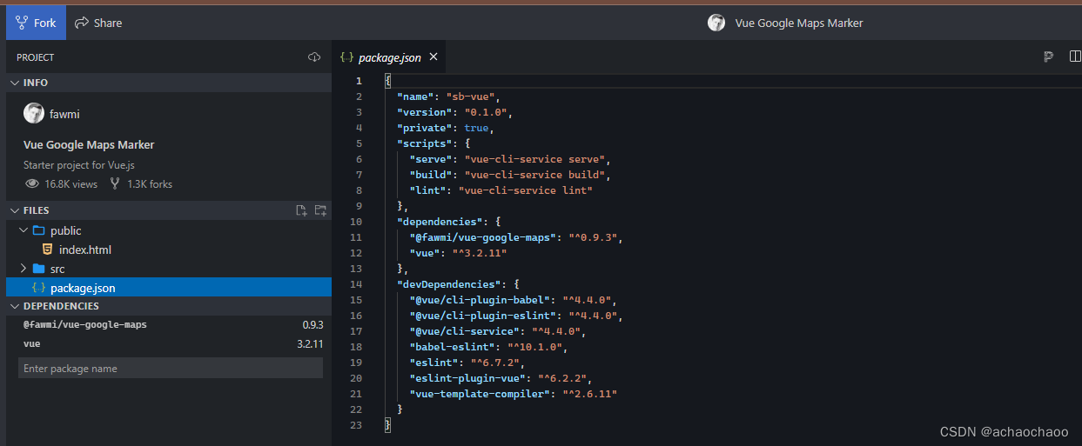Switch to the package.json editor tab
The width and height of the screenshot is (1082, 446).
(389, 57)
